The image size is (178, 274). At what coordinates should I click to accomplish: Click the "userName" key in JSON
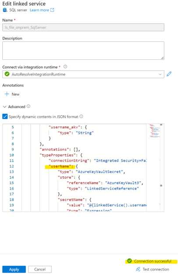coord(60,166)
